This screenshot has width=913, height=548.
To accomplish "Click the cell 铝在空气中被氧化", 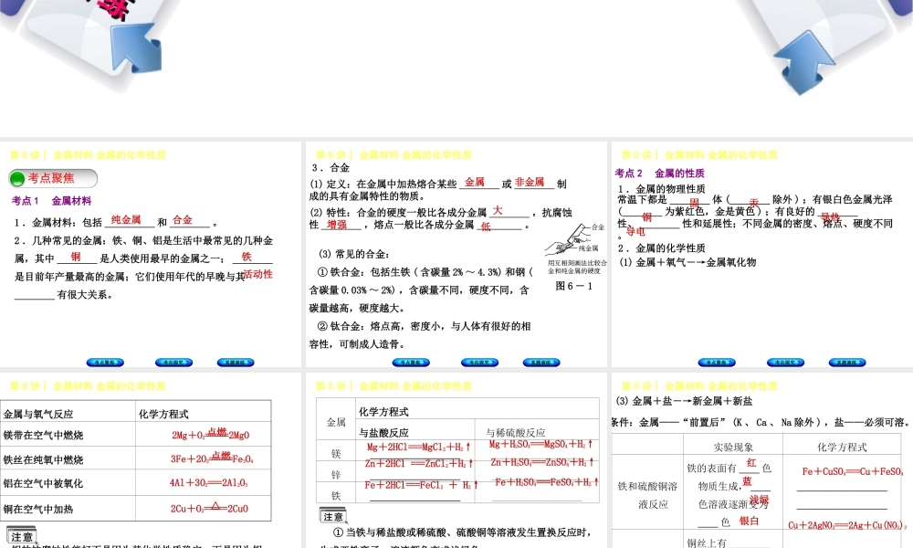I will click(43, 483).
